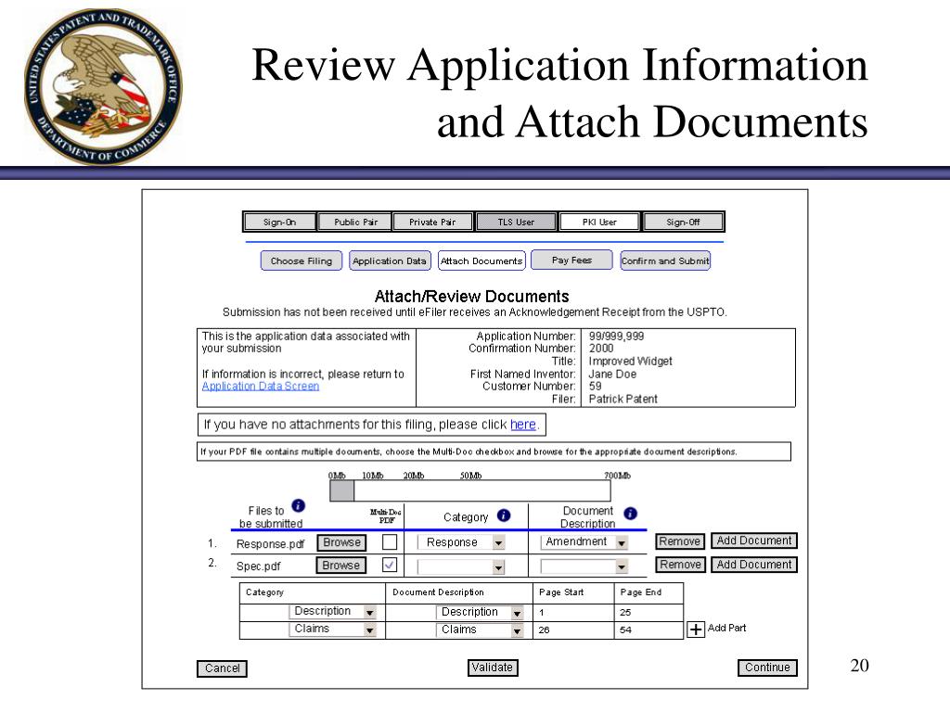The height and width of the screenshot is (712, 950).
Task: Browse for the Spec.pdf file
Action: 341,566
